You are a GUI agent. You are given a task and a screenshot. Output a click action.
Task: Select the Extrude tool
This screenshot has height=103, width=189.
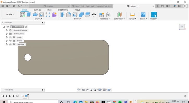tap(29, 15)
